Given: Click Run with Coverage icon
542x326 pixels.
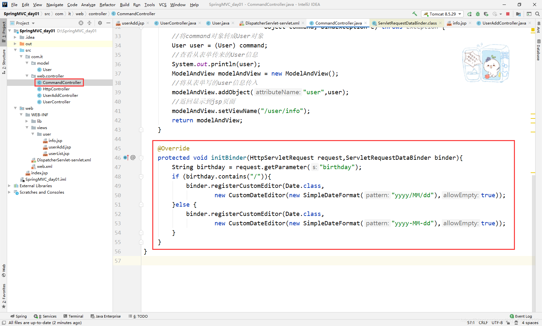Looking at the screenshot, I should (x=486, y=14).
